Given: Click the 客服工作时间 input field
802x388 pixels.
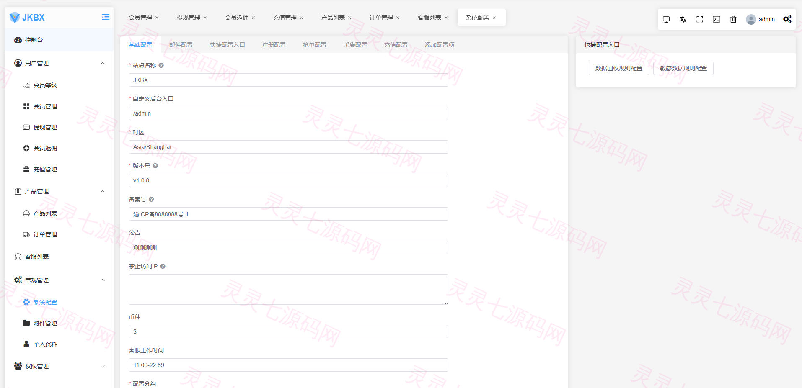Looking at the screenshot, I should 288,365.
